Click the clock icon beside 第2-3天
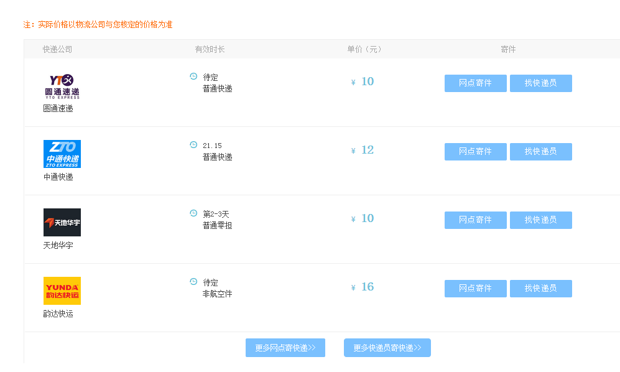The height and width of the screenshot is (372, 620). 193,213
